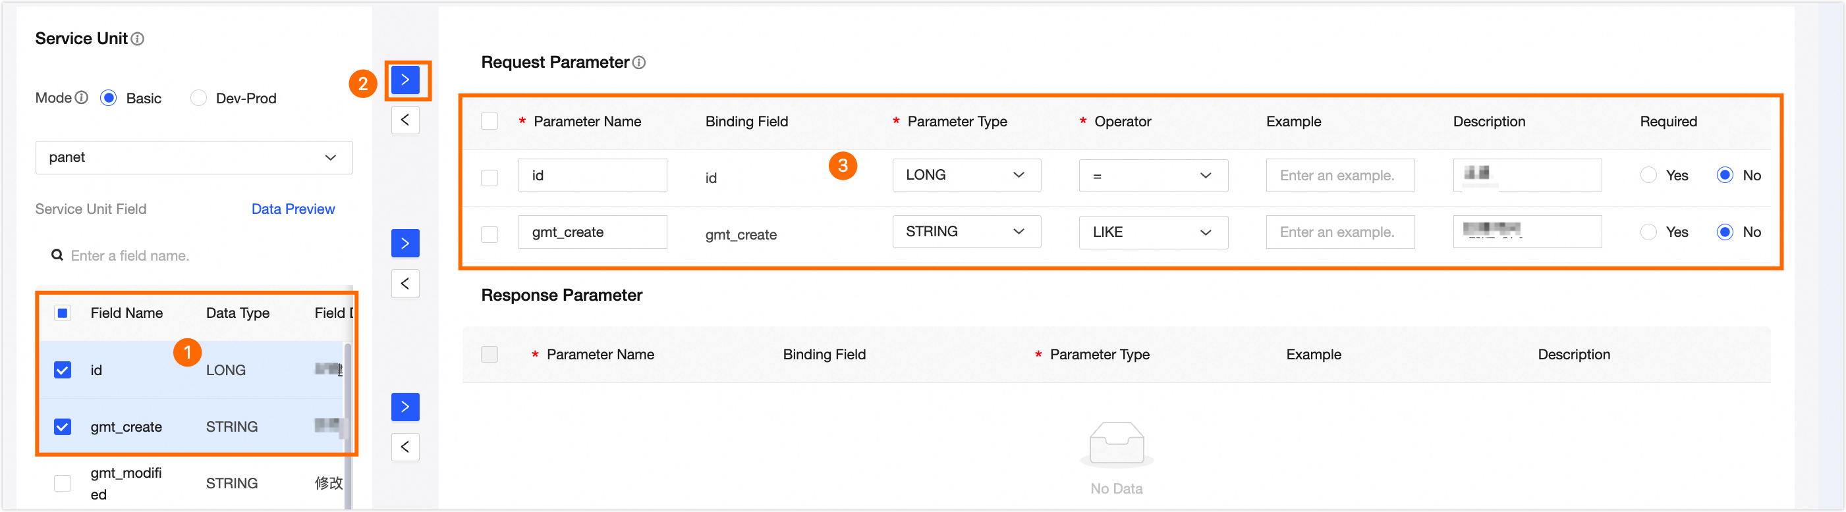Uncheck the id field checkbox
The image size is (1846, 512).
(63, 371)
